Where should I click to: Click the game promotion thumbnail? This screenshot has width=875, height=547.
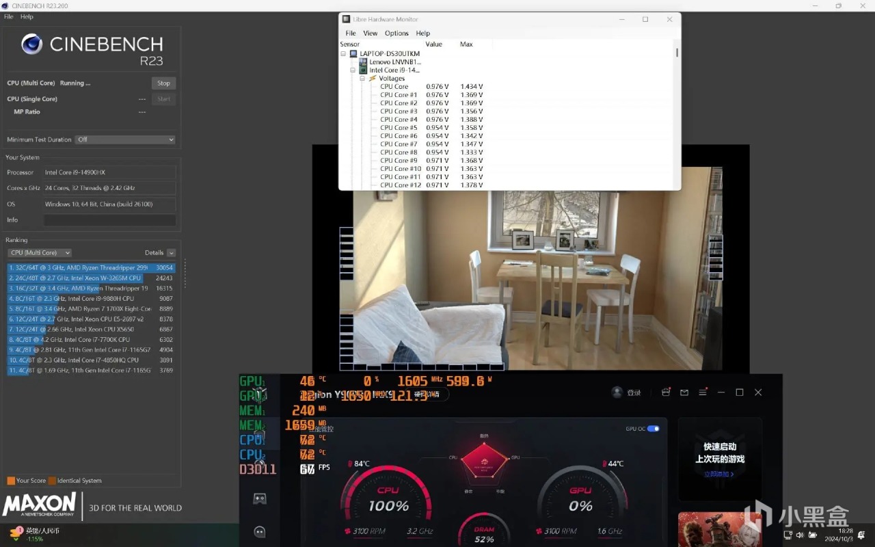coord(721,530)
